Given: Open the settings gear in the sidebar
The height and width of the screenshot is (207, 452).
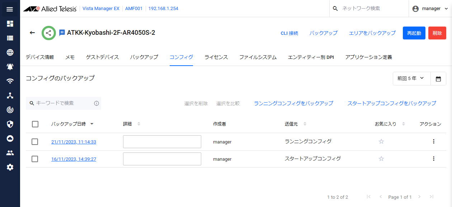Looking at the screenshot, I should (x=10, y=167).
